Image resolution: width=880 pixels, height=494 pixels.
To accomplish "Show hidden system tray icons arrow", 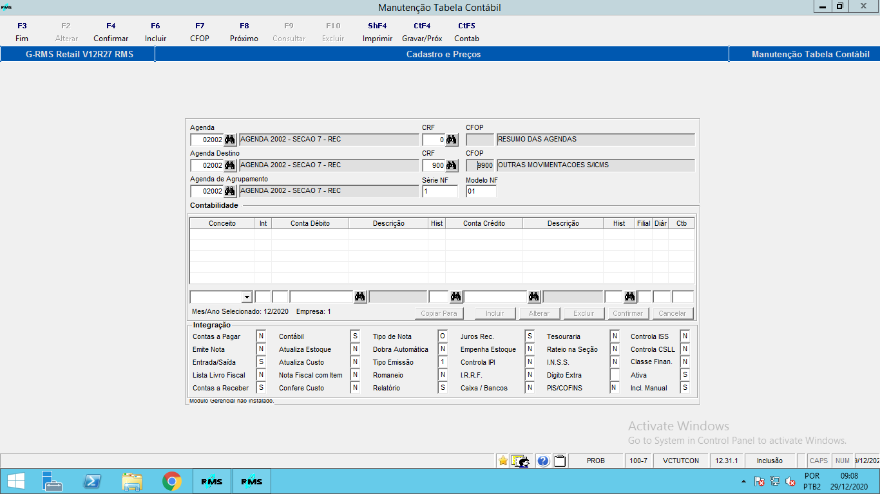I will pyautogui.click(x=744, y=482).
